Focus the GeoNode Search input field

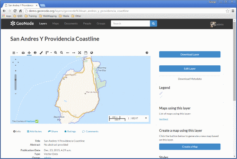(x=130, y=24)
